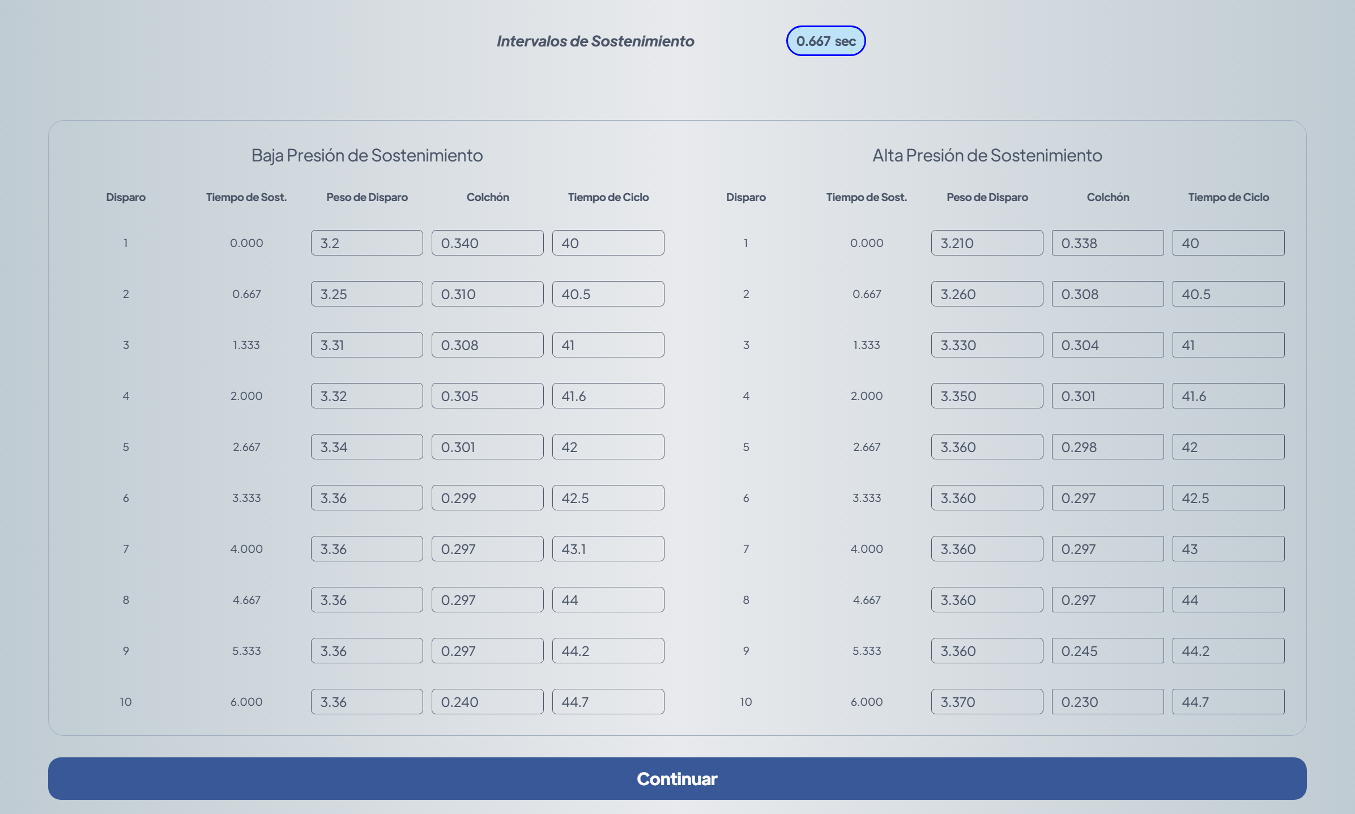Click the 0.667 sec interval badge
The image size is (1355, 814).
825,41
